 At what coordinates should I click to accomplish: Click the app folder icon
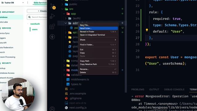[x=68, y=14]
